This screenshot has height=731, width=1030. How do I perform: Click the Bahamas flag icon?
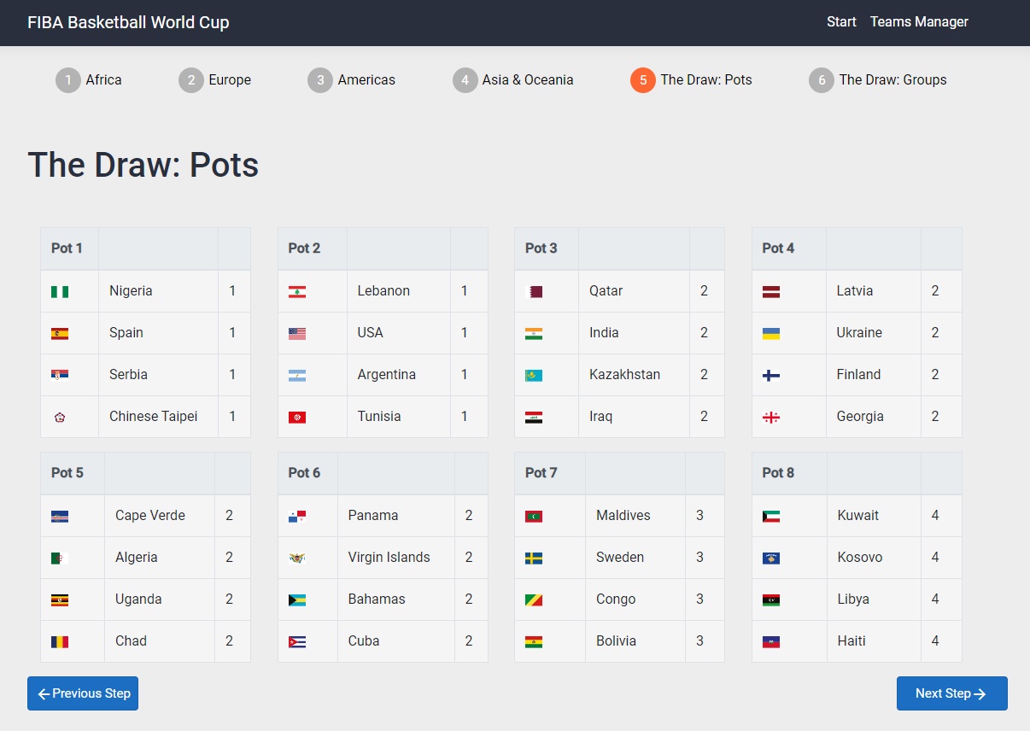(x=297, y=599)
